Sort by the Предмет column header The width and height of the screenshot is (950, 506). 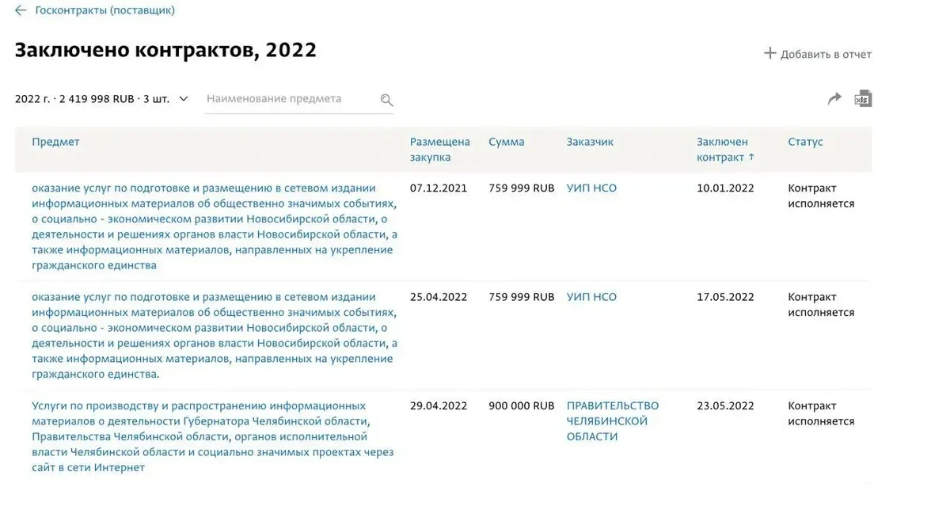coord(55,142)
